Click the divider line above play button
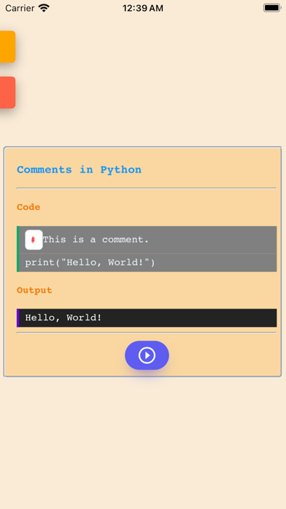286x509 pixels. click(x=147, y=333)
